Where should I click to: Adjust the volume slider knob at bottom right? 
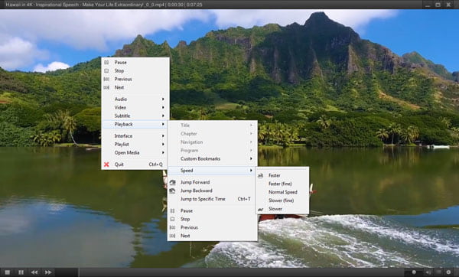pos(414,272)
